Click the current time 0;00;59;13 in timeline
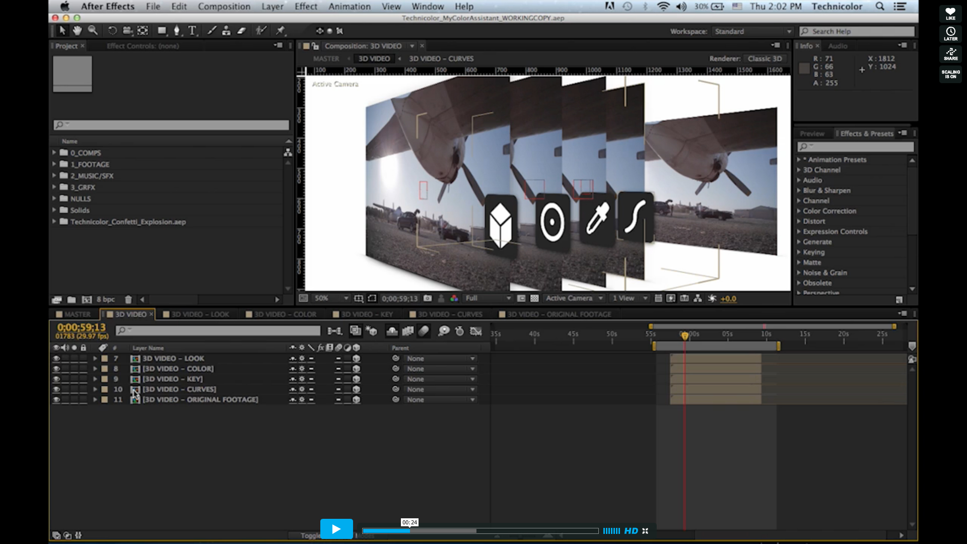Viewport: 967px width, 544px height. click(82, 327)
